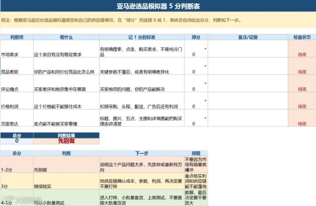Select the 下一步 header in legend table
The width and height of the screenshot is (316, 206).
[142, 153]
